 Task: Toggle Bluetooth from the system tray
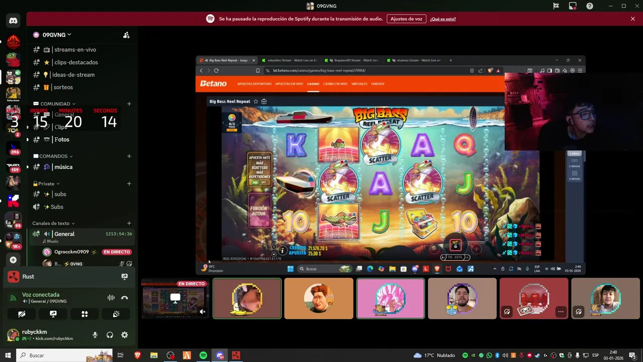tap(497, 355)
